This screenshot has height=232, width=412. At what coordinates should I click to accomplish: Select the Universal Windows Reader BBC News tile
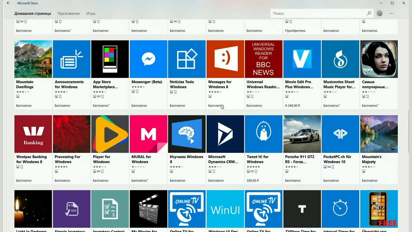pos(264,59)
